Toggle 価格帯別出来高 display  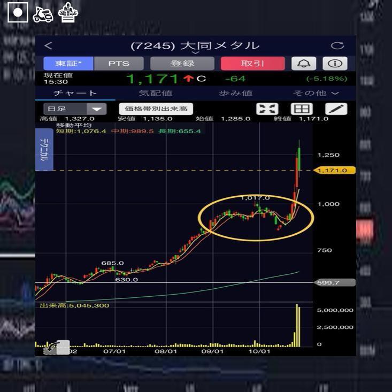point(156,109)
